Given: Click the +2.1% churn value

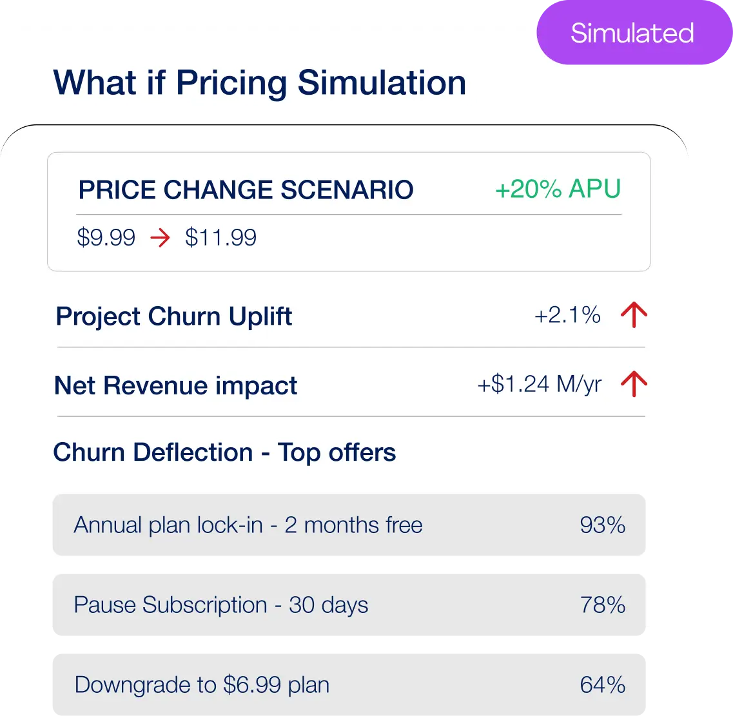Looking at the screenshot, I should coord(567,315).
